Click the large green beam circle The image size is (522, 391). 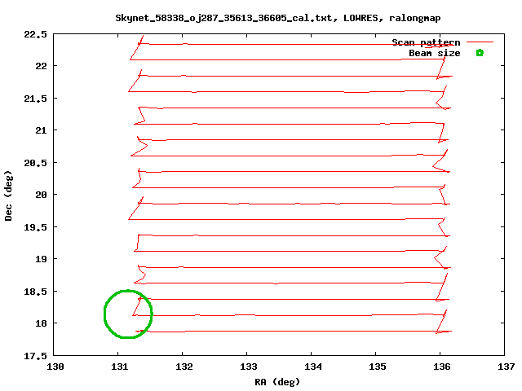(128, 314)
